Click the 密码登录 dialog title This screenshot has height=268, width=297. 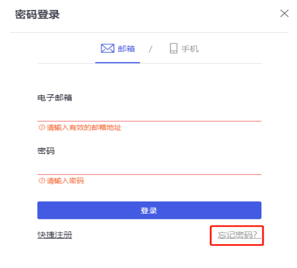[38, 14]
